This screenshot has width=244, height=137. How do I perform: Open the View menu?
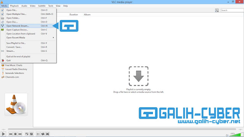[x=58, y=6]
